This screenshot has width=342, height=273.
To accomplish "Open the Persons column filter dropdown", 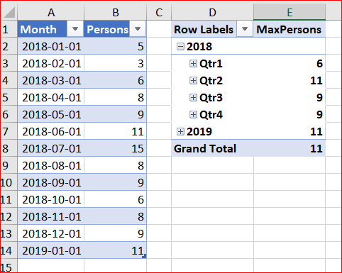I will tap(138, 29).
